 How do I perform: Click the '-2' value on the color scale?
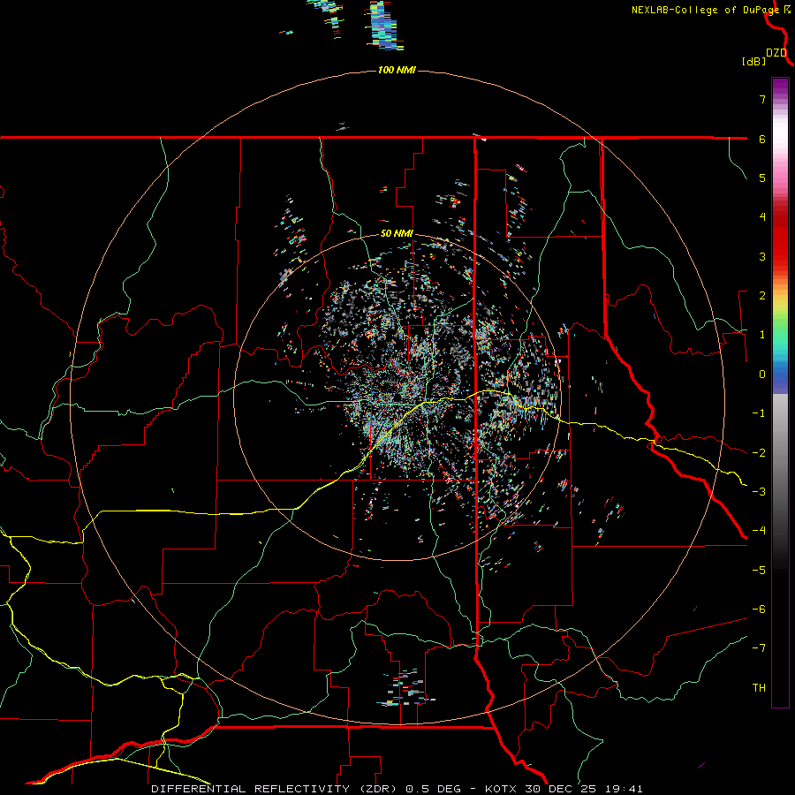pyautogui.click(x=759, y=452)
